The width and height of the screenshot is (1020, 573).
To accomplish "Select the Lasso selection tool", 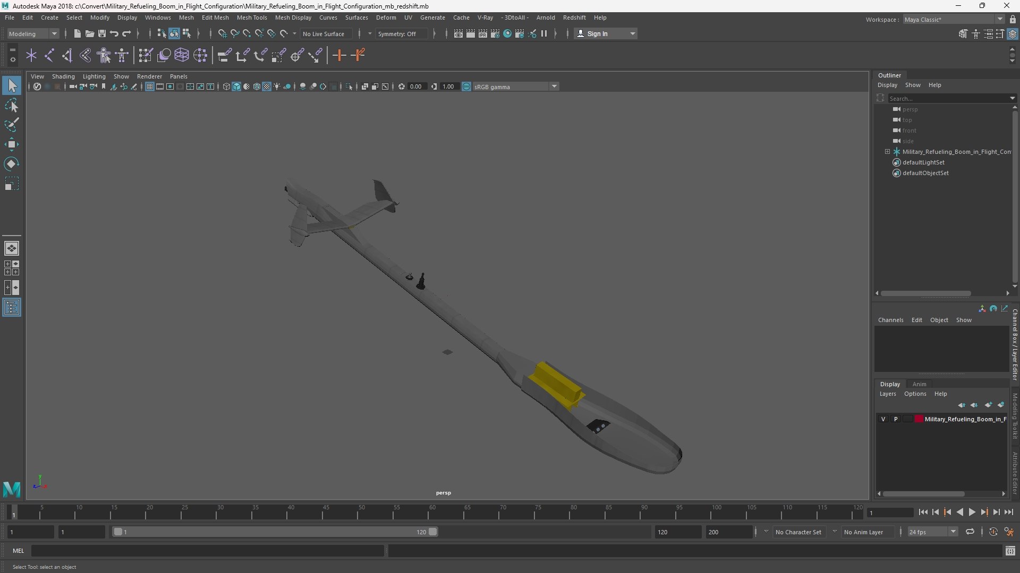I will 11,106.
